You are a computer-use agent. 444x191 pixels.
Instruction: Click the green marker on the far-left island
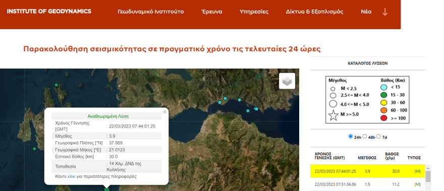pos(34,149)
